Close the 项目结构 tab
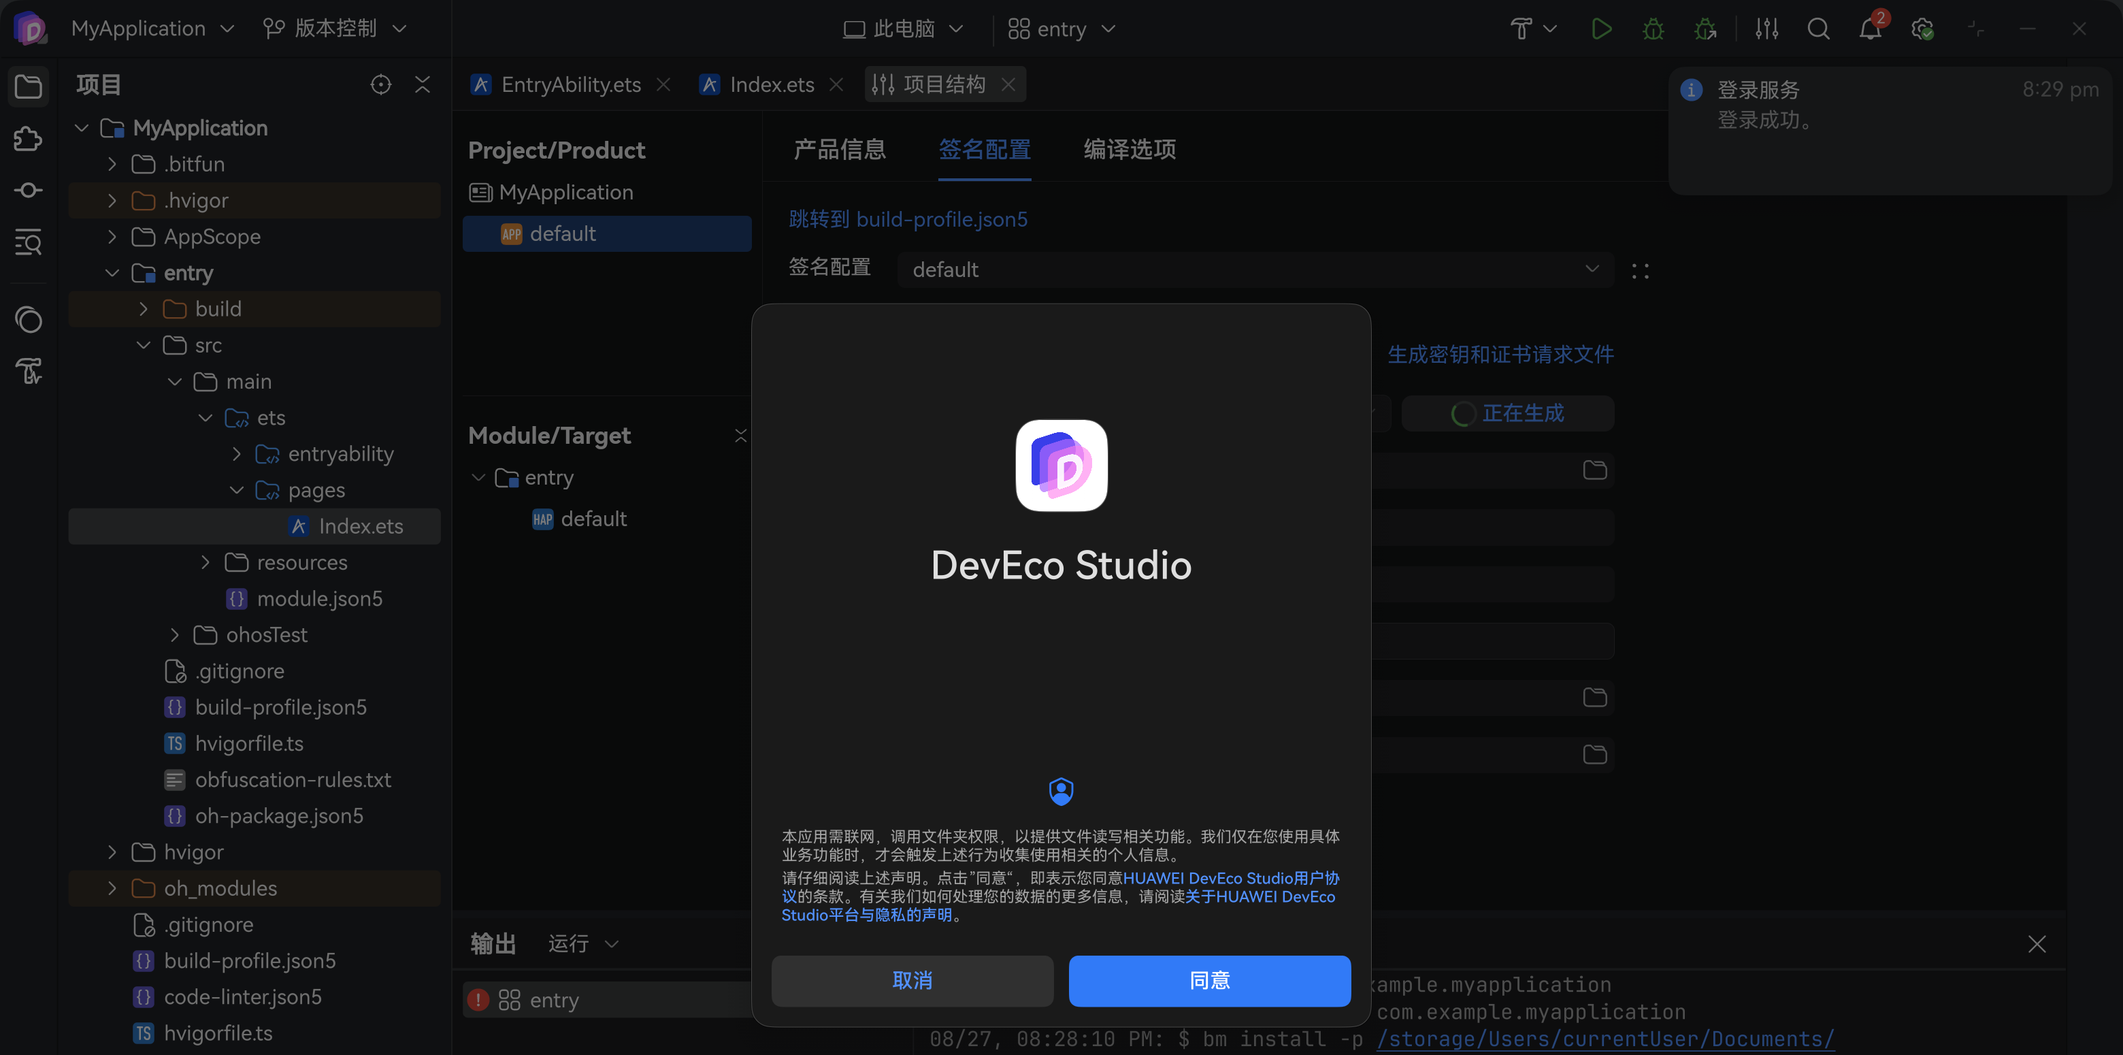The image size is (2123, 1055). tap(1008, 85)
